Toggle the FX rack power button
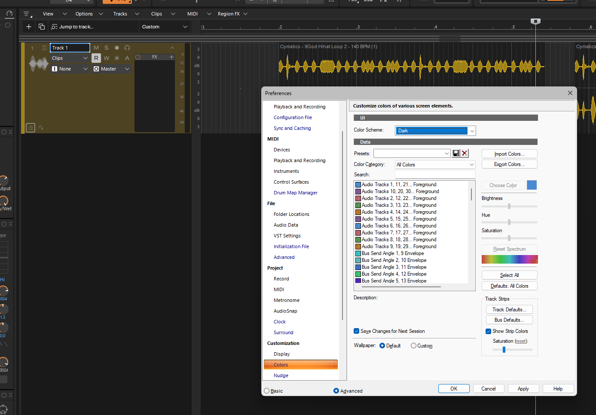Screen dimensions: 596x415 138,57
